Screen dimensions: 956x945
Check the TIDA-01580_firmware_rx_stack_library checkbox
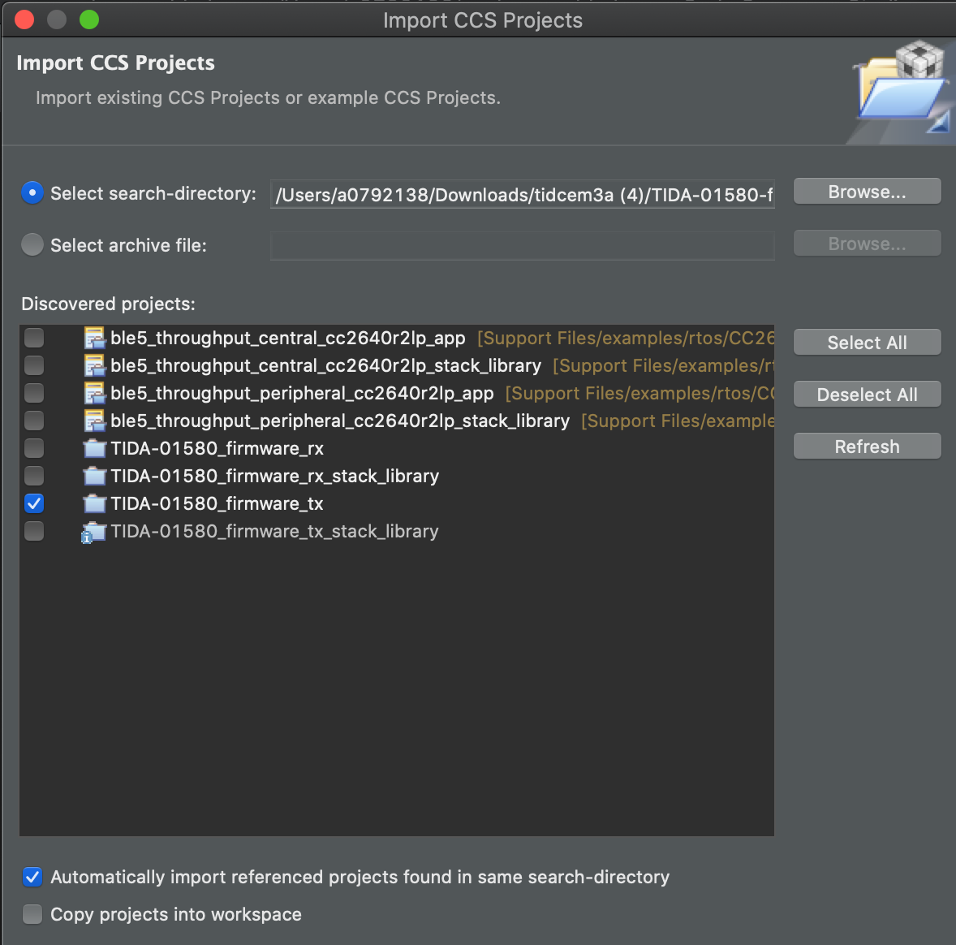34,475
